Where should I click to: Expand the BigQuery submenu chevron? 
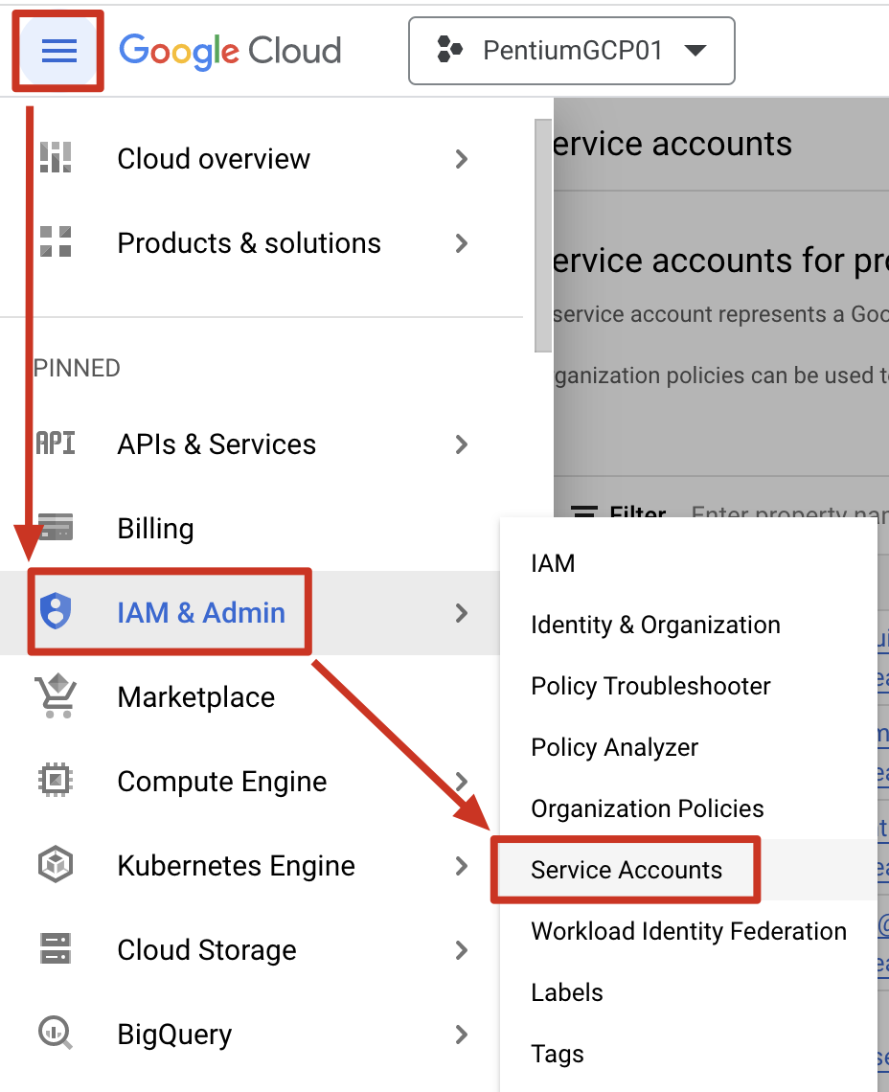461,1035
